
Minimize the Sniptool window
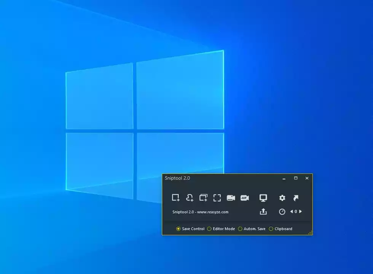pos(283,178)
